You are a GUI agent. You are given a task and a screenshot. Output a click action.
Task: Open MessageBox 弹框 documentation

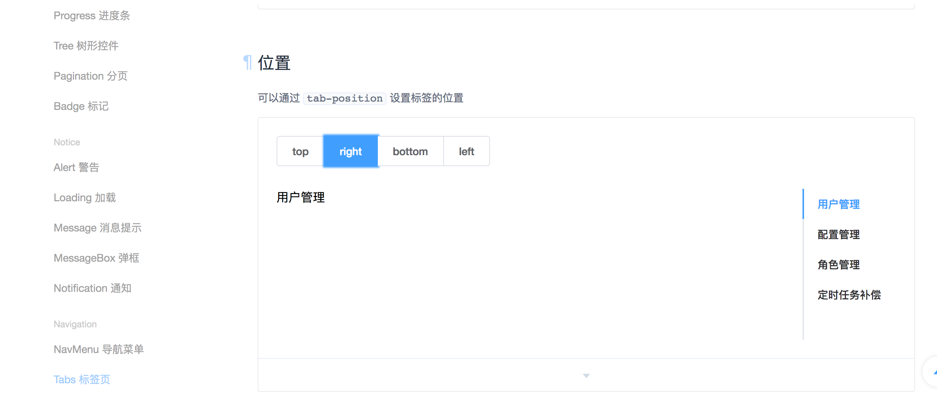[x=96, y=258]
